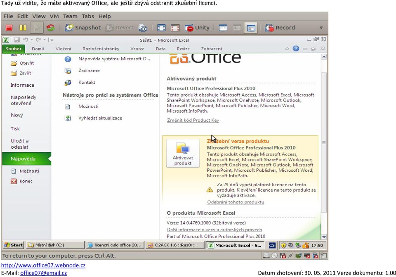Switch to the Vložení ribbon tab
Screen dimensions: 396x277
[x=64, y=49]
